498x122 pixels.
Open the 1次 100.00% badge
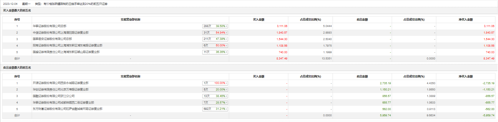click(x=215, y=83)
